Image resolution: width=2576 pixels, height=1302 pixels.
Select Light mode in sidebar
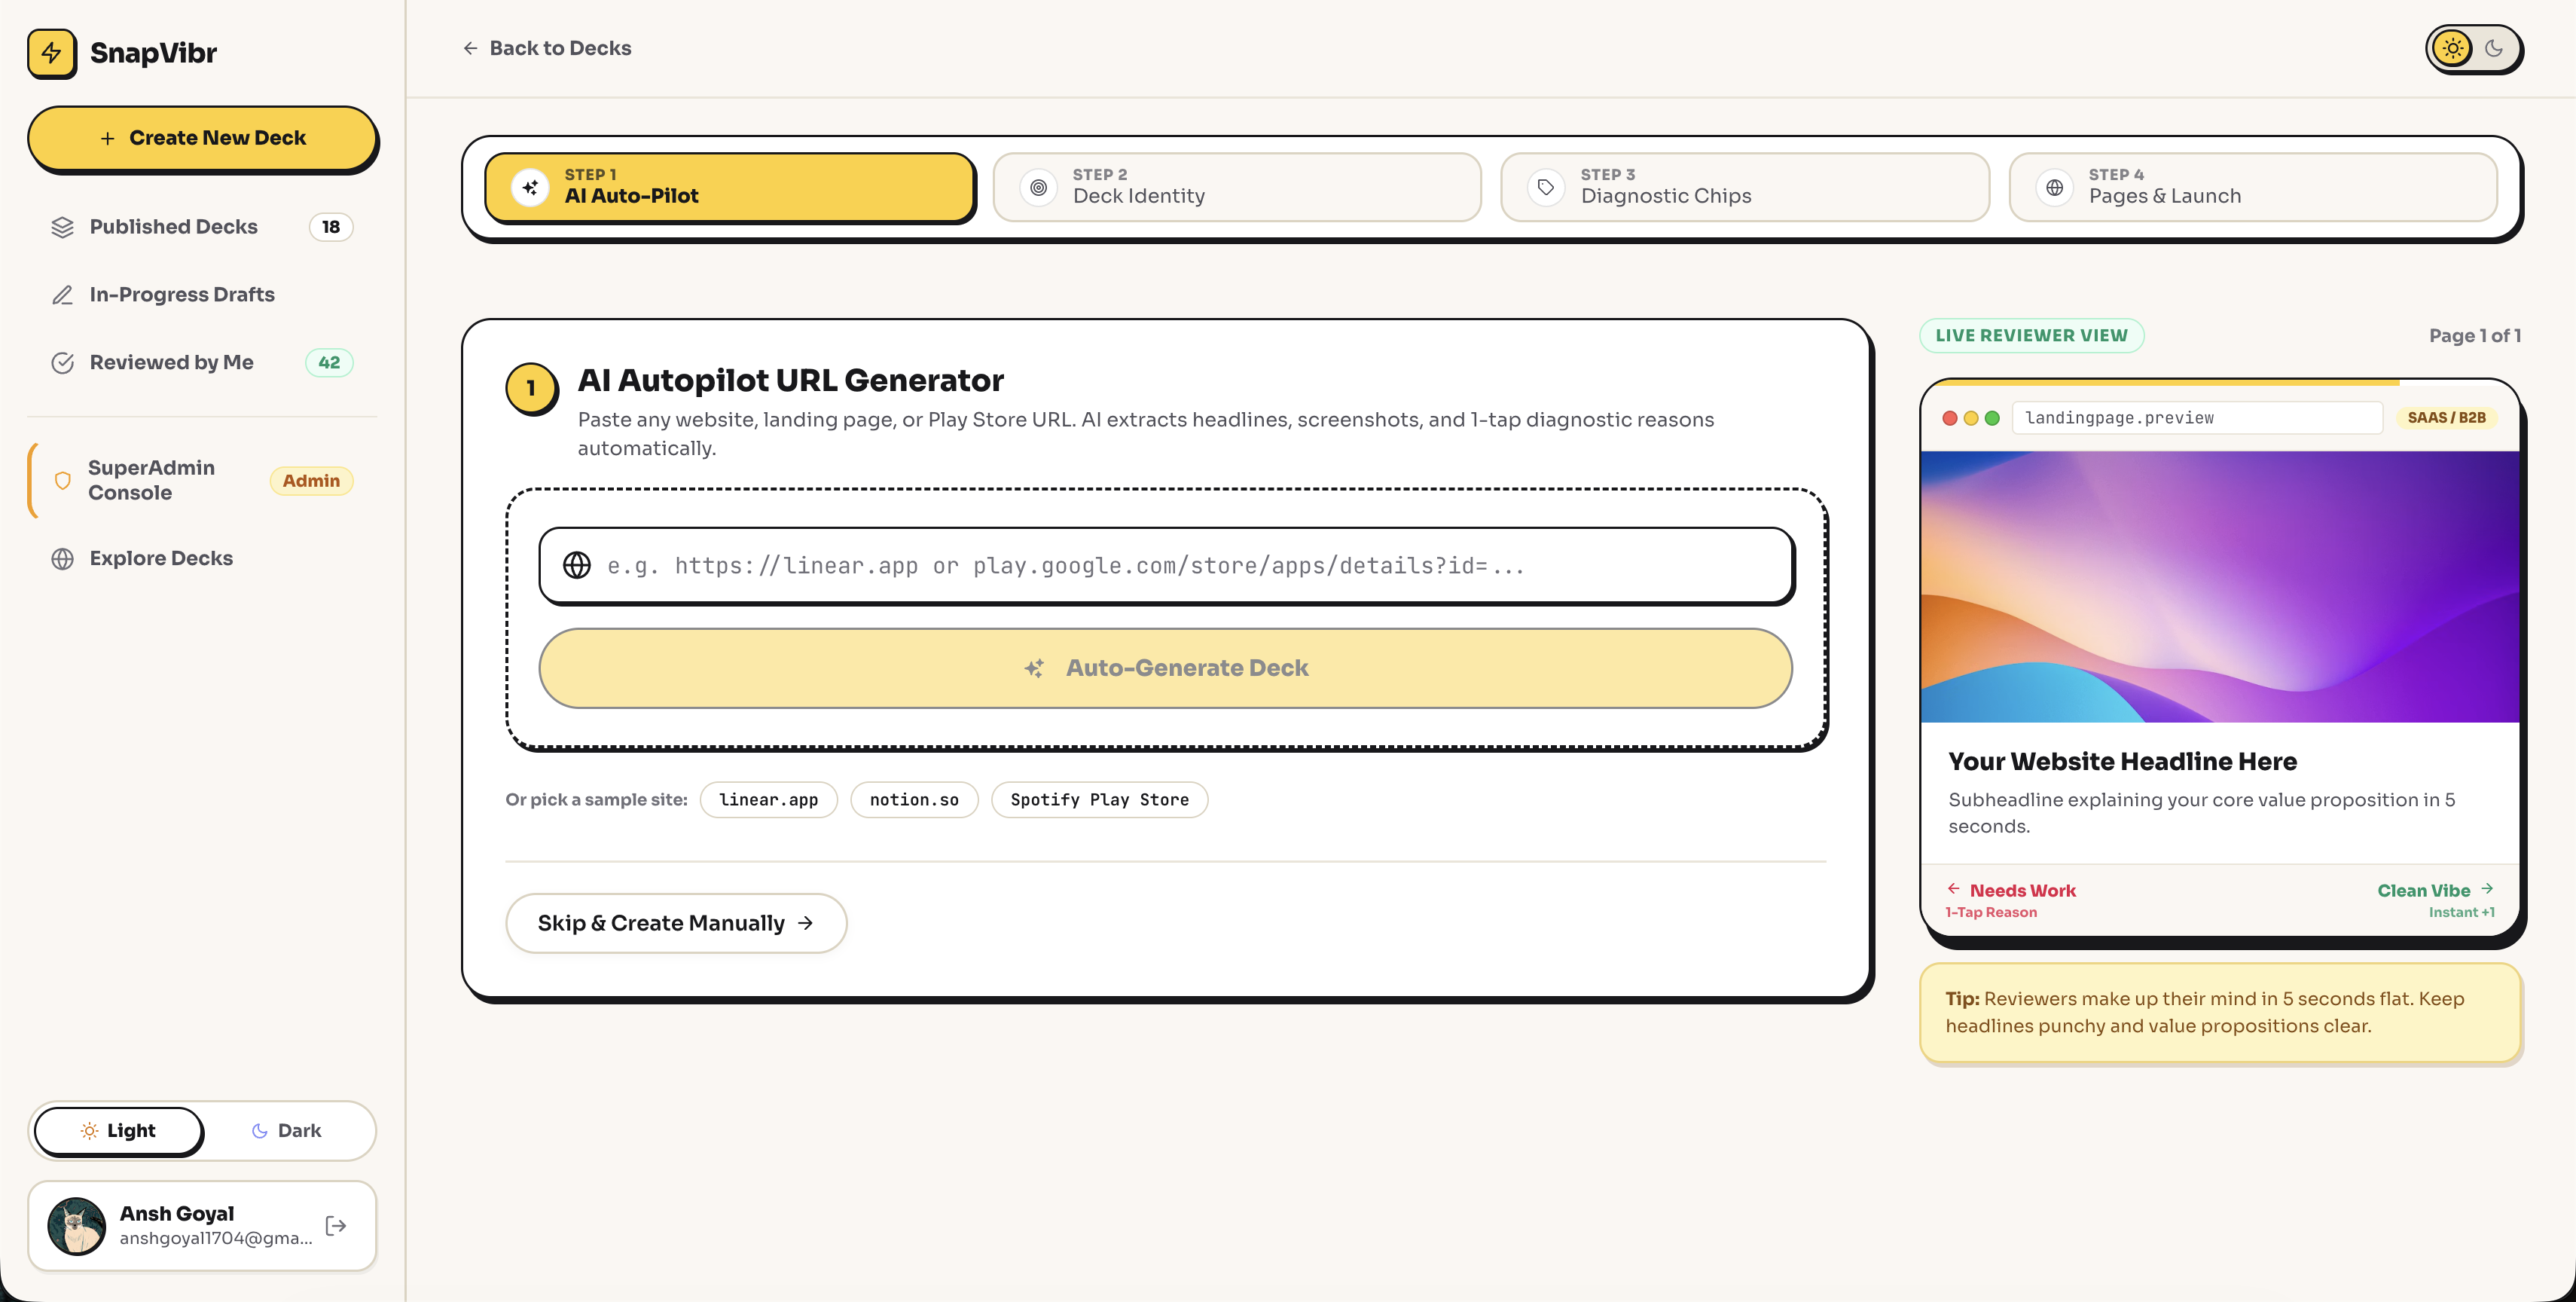pos(118,1130)
